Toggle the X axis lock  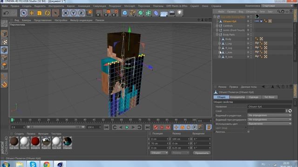click(x=66, y=13)
